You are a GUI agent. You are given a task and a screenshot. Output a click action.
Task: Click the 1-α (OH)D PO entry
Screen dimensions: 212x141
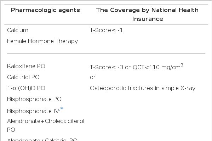(x=26, y=88)
